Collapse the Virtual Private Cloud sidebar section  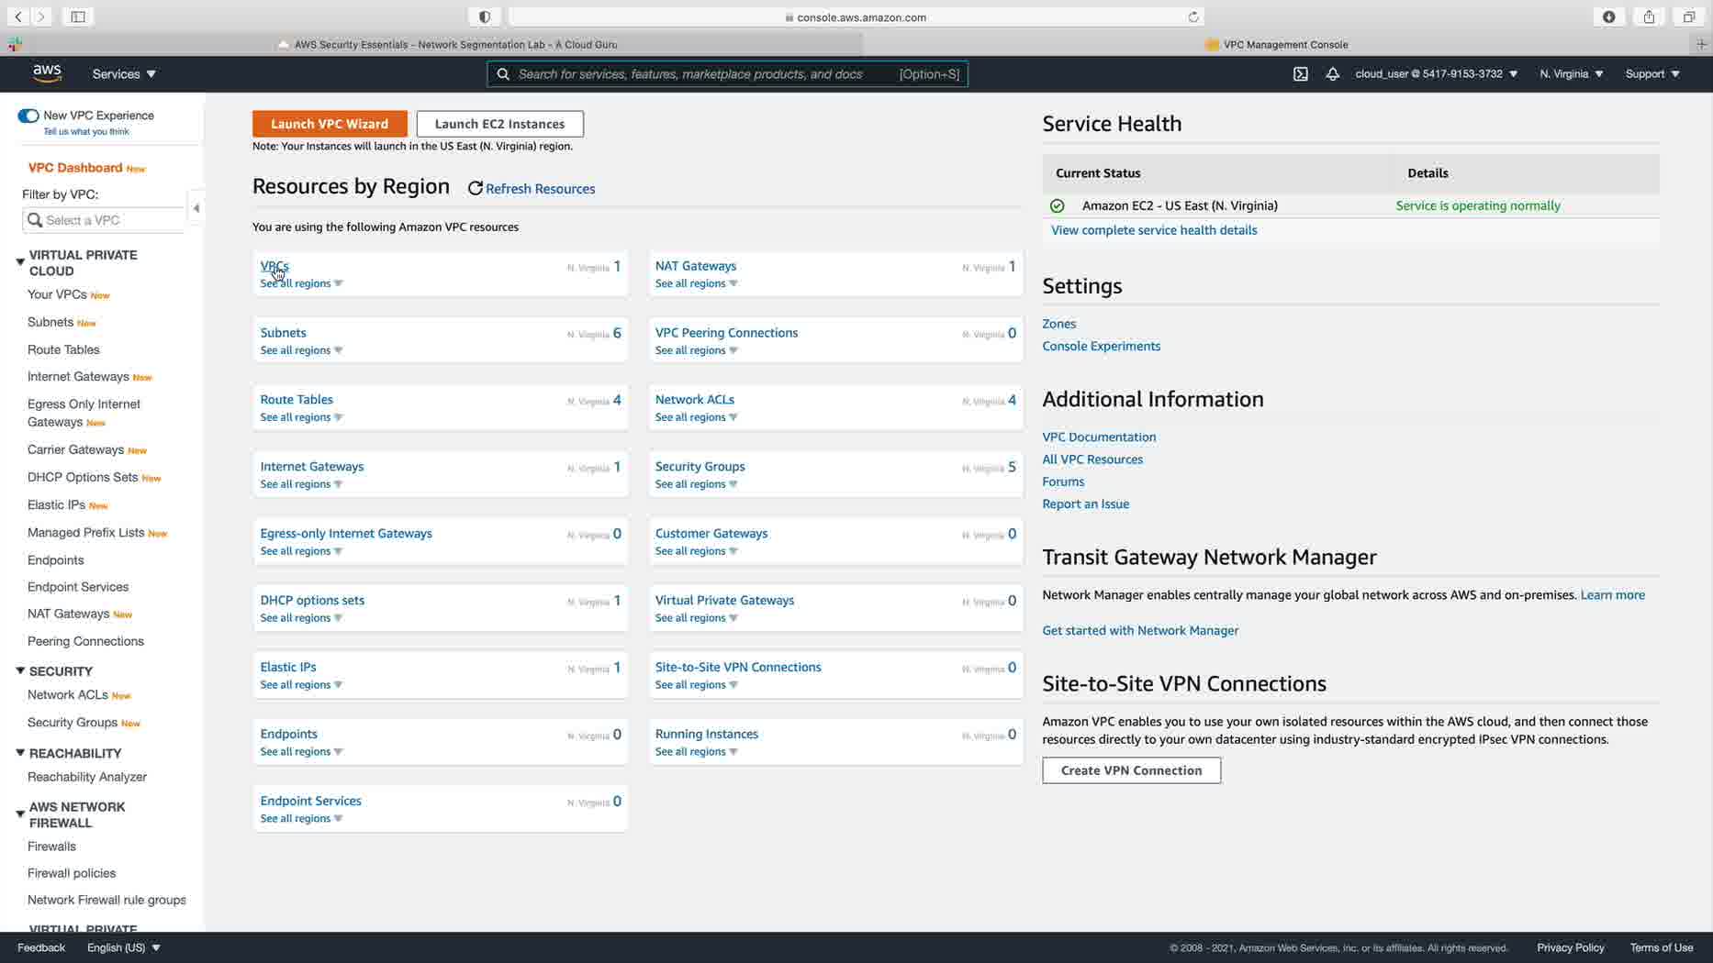[x=20, y=262]
